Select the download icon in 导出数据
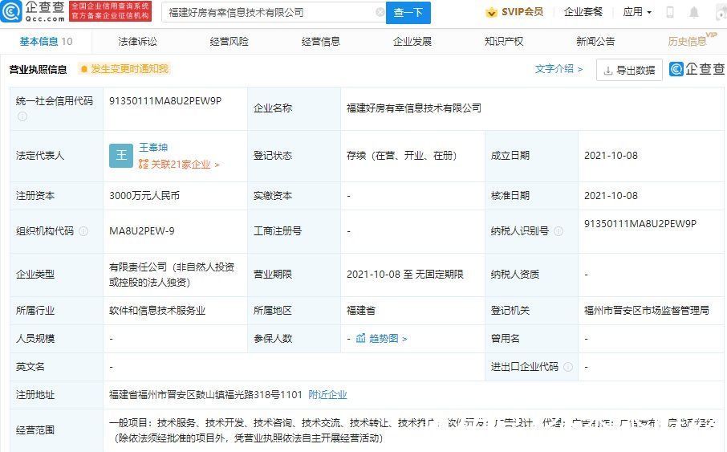Viewport: 727px width, 452px height. coord(608,71)
